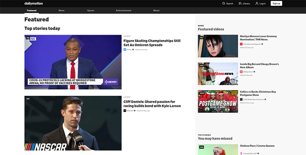This screenshot has width=306, height=155.
Task: Click the Search magnifier icon
Action: pyautogui.click(x=224, y=3)
